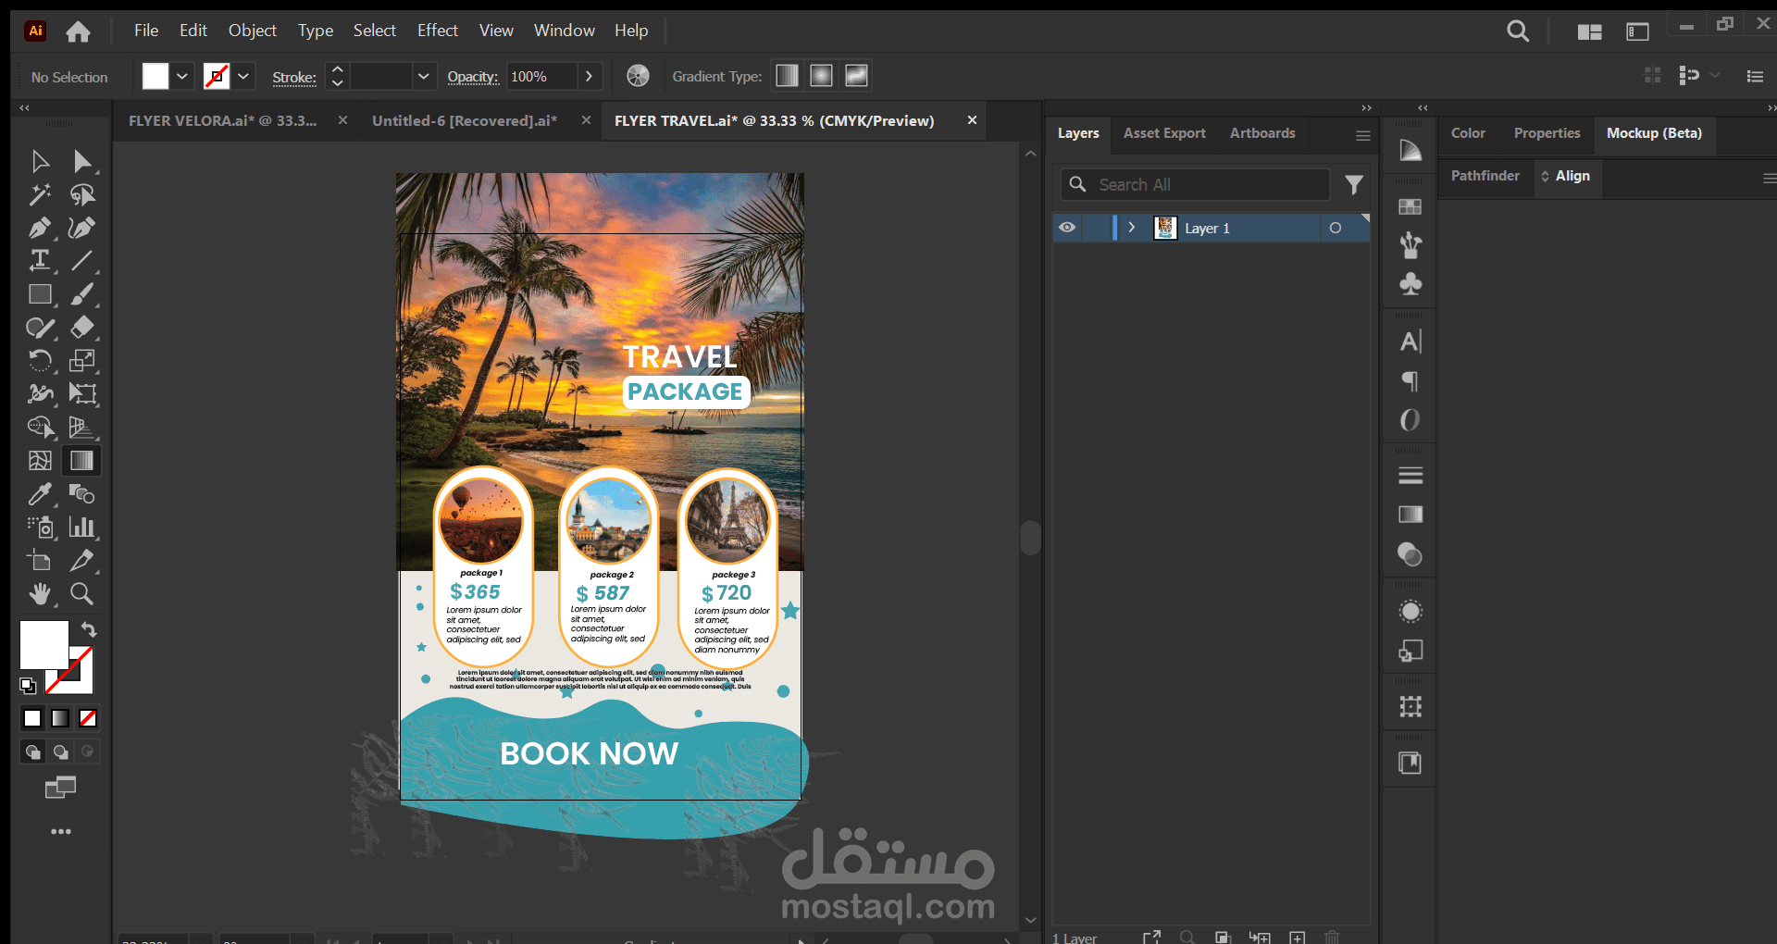Pick the Magic Wand tool
The width and height of the screenshot is (1777, 944).
point(40,195)
